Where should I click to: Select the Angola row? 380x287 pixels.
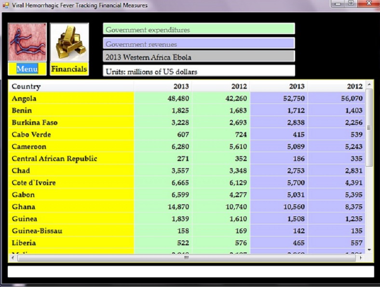click(x=71, y=98)
